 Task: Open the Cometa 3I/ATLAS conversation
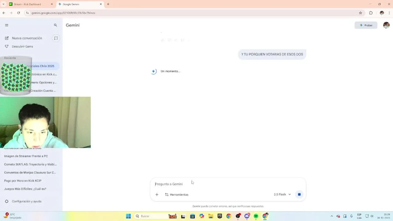point(30,164)
